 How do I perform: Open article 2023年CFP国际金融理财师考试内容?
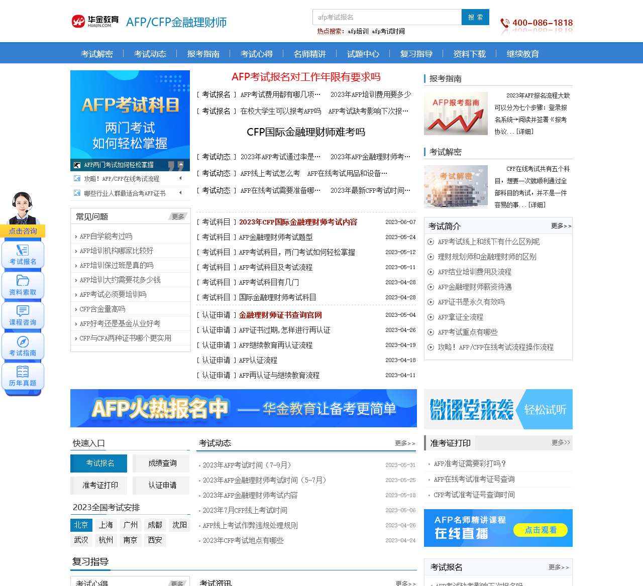click(x=298, y=222)
